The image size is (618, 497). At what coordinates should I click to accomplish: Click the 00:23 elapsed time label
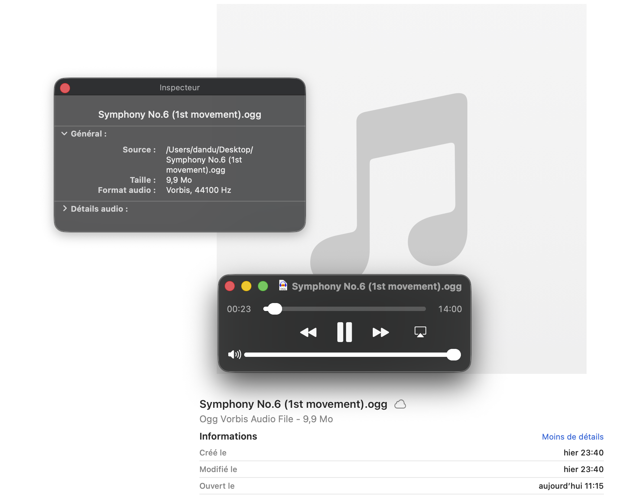tap(239, 309)
